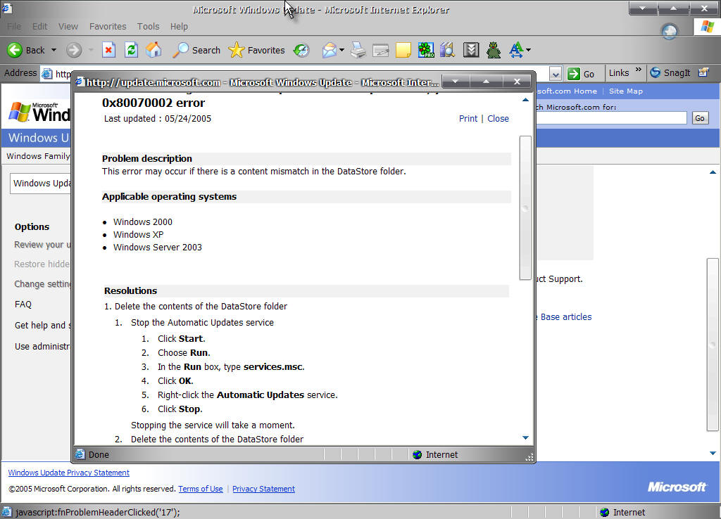Viewport: 721px width, 519px height.
Task: Open the text size dropdown arrow
Action: point(528,50)
